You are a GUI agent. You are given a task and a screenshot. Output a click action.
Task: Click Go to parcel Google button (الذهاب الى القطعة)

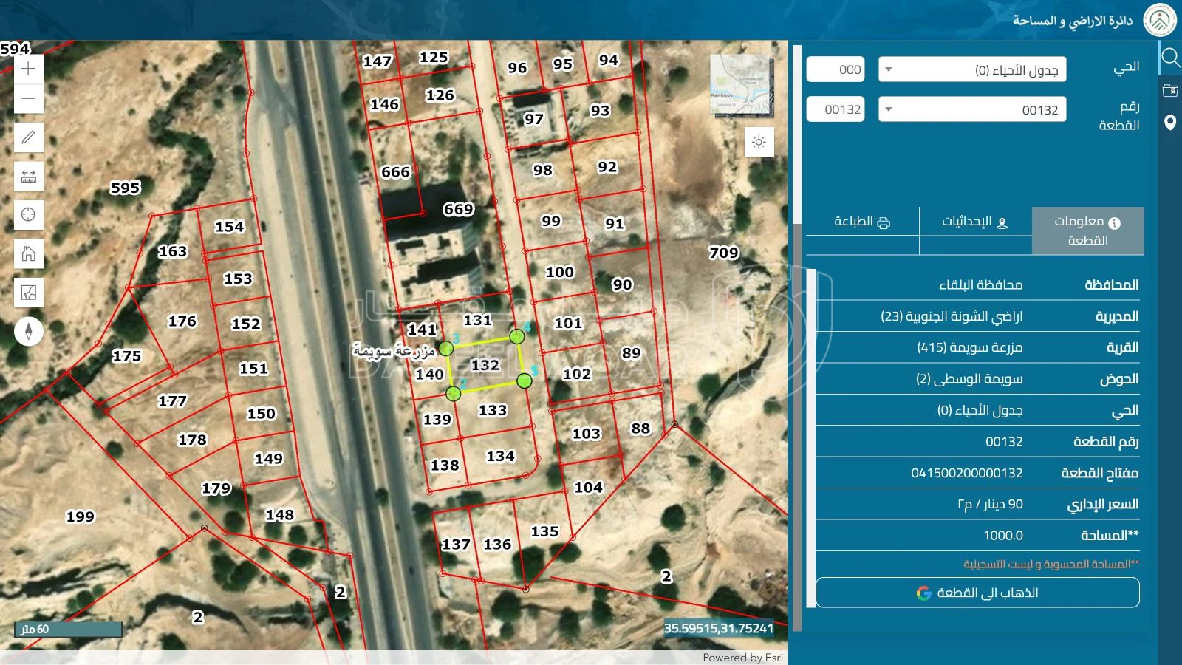(x=977, y=593)
